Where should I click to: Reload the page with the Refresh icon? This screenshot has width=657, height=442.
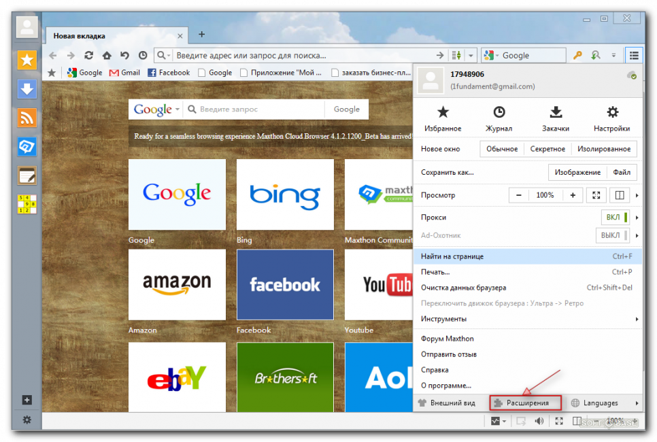click(x=89, y=55)
